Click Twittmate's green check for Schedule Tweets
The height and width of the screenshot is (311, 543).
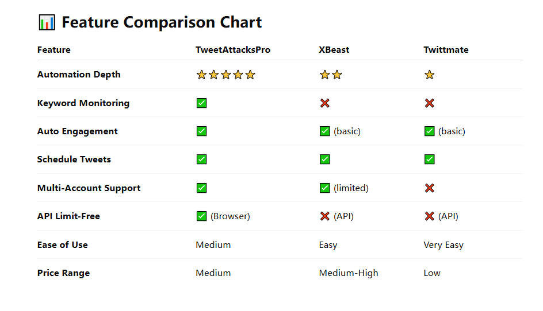point(430,160)
